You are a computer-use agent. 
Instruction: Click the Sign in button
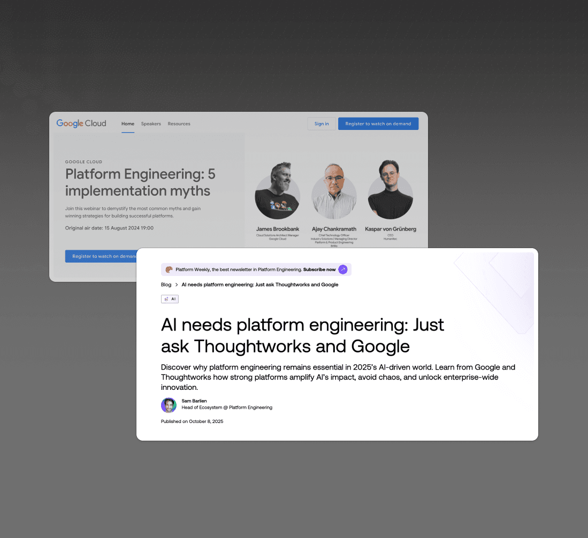pos(322,124)
